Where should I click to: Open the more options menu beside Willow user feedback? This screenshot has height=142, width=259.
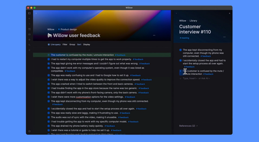tap(154, 35)
